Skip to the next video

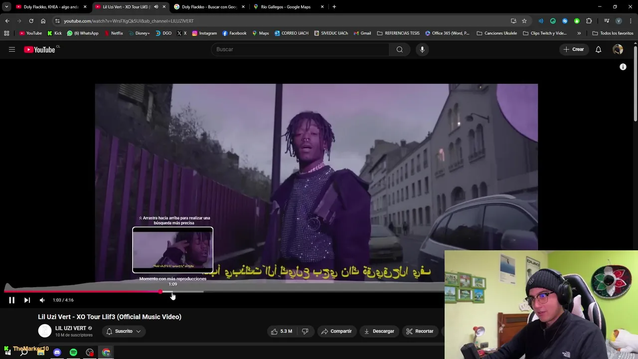point(27,300)
